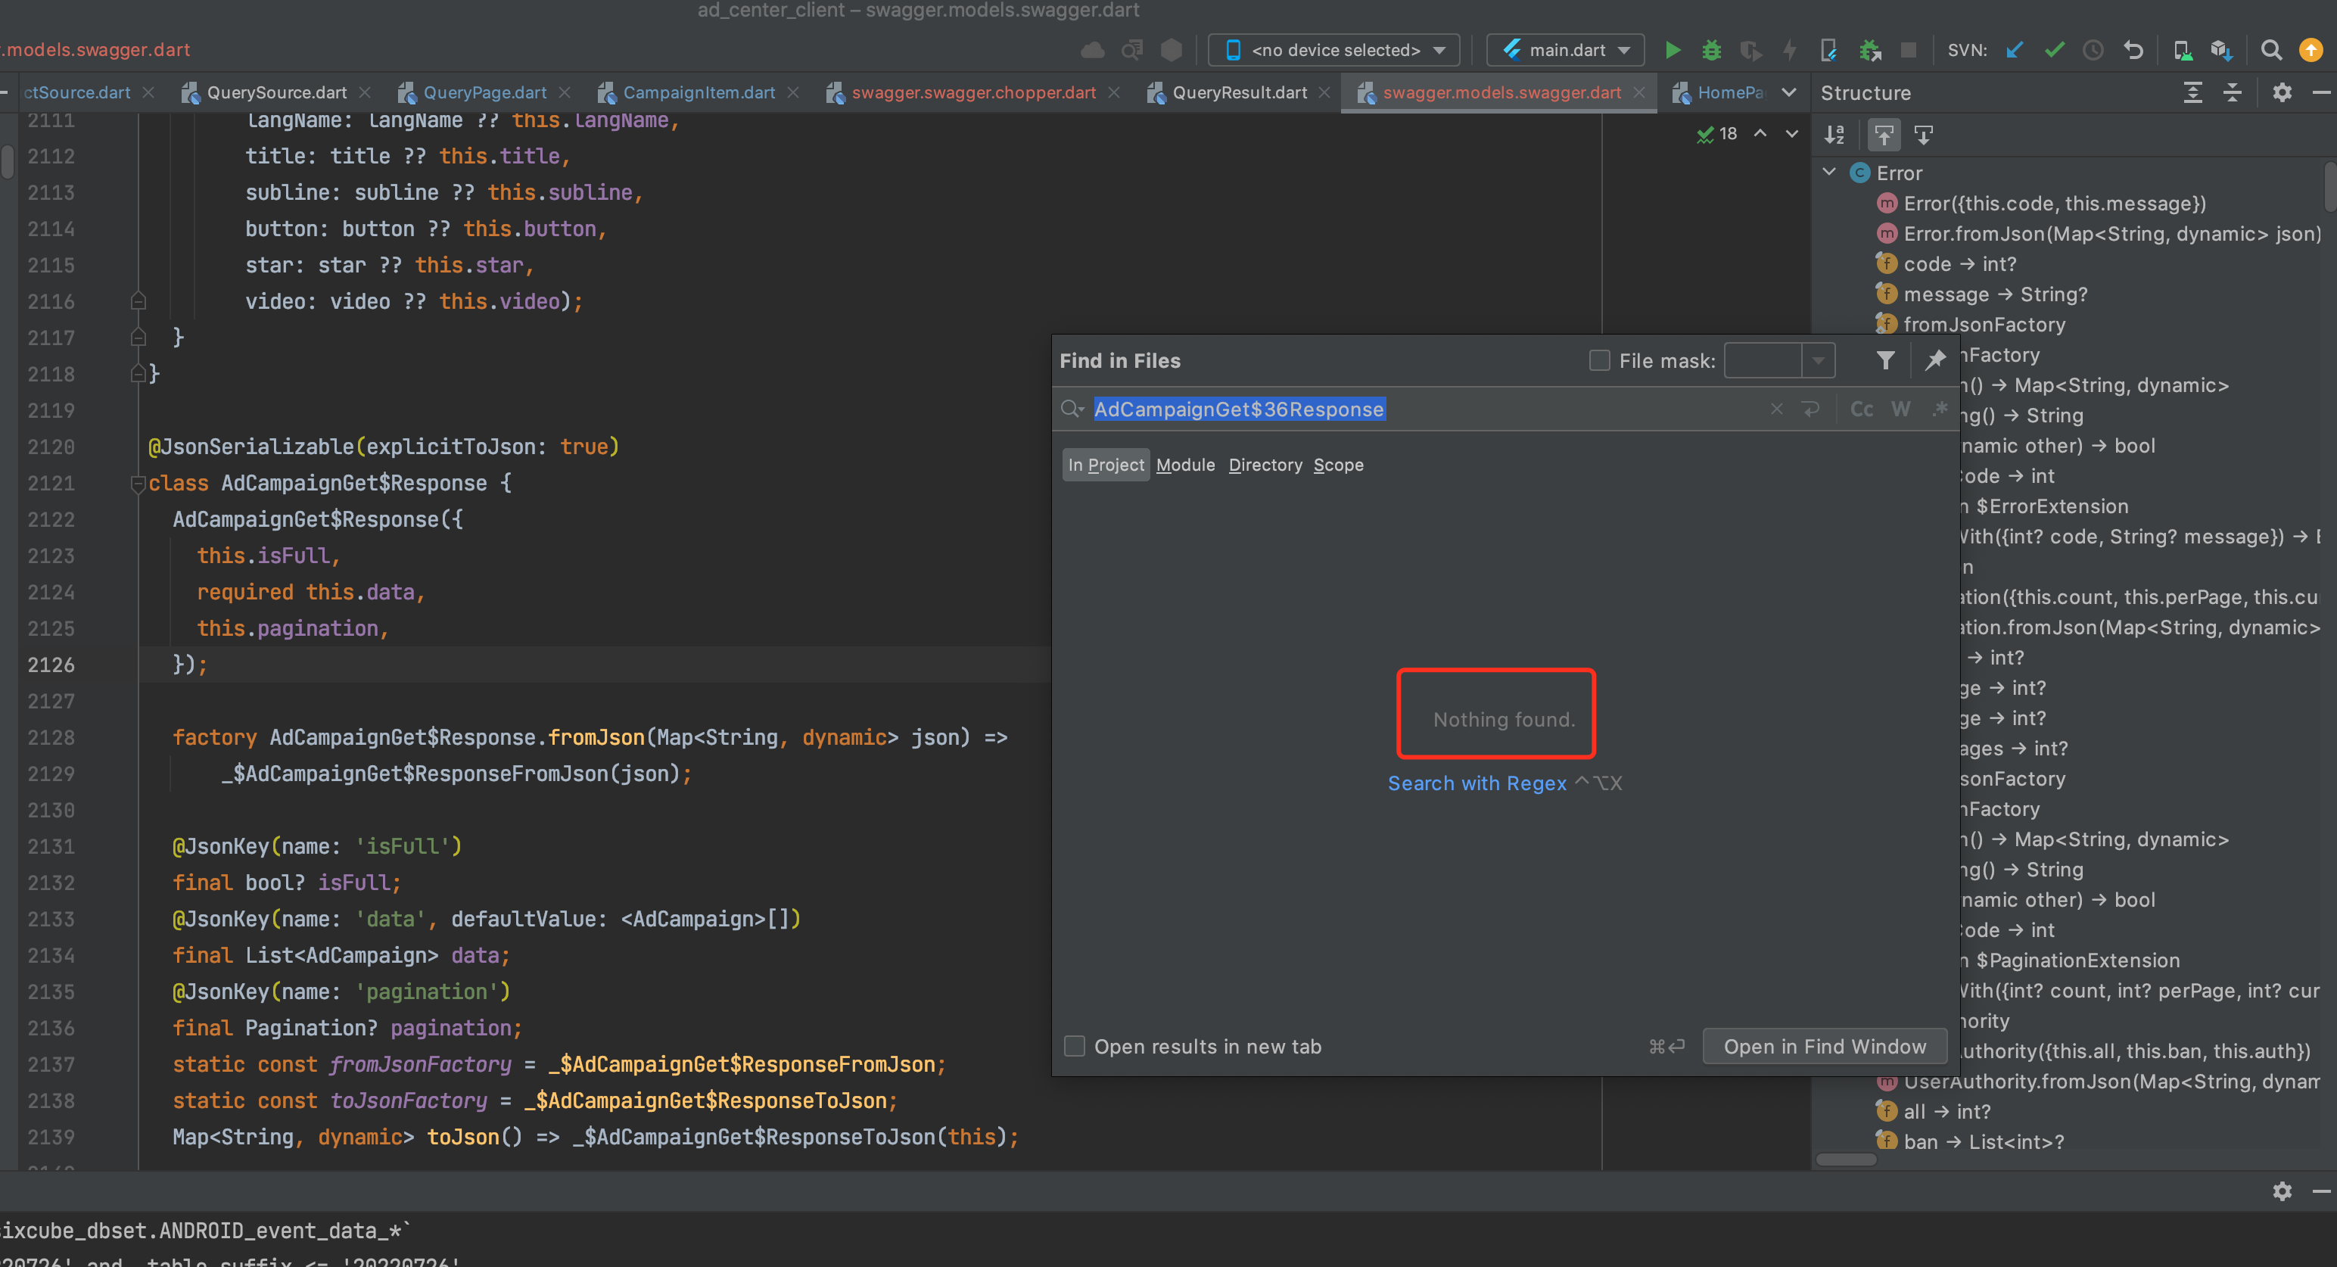The image size is (2337, 1267).
Task: Start debugging with the bug icon
Action: click(1713, 50)
